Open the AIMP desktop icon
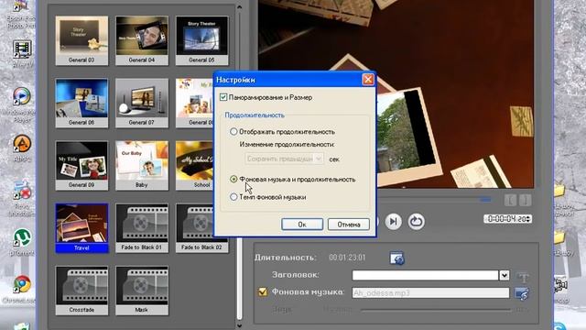 coord(22,144)
